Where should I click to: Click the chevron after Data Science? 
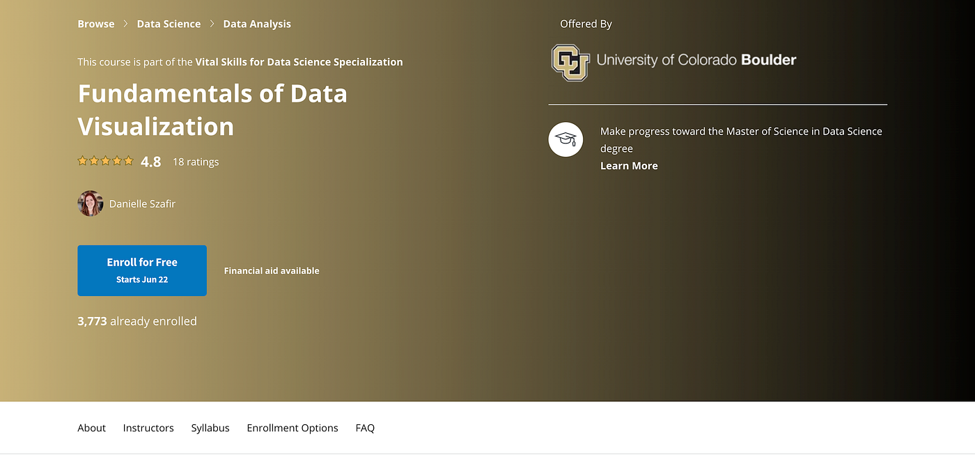tap(212, 24)
